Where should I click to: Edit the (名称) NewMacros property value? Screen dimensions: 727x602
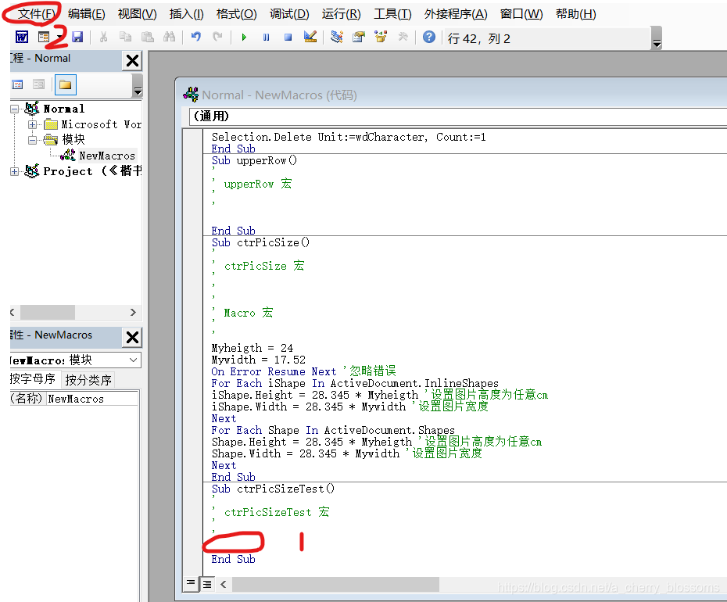pyautogui.click(x=92, y=399)
